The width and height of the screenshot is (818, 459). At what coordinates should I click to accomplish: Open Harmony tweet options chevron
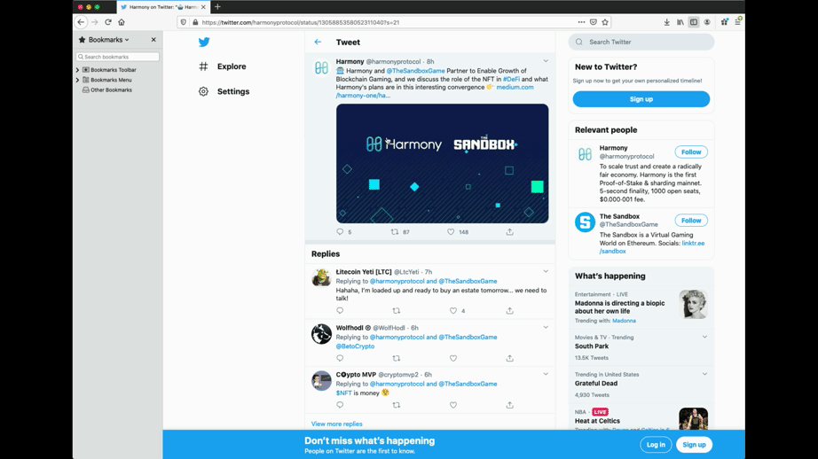tap(546, 61)
